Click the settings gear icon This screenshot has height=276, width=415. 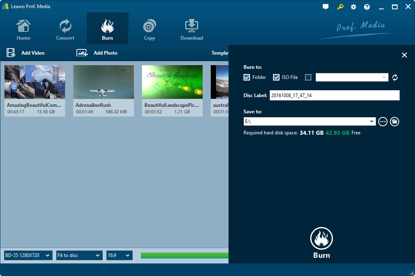coord(353,7)
